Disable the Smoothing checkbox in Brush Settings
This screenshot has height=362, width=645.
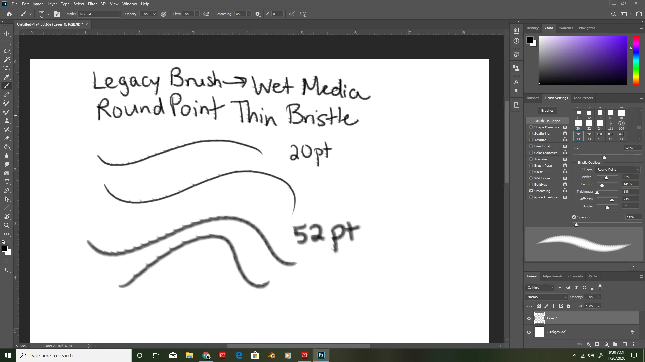pyautogui.click(x=531, y=191)
